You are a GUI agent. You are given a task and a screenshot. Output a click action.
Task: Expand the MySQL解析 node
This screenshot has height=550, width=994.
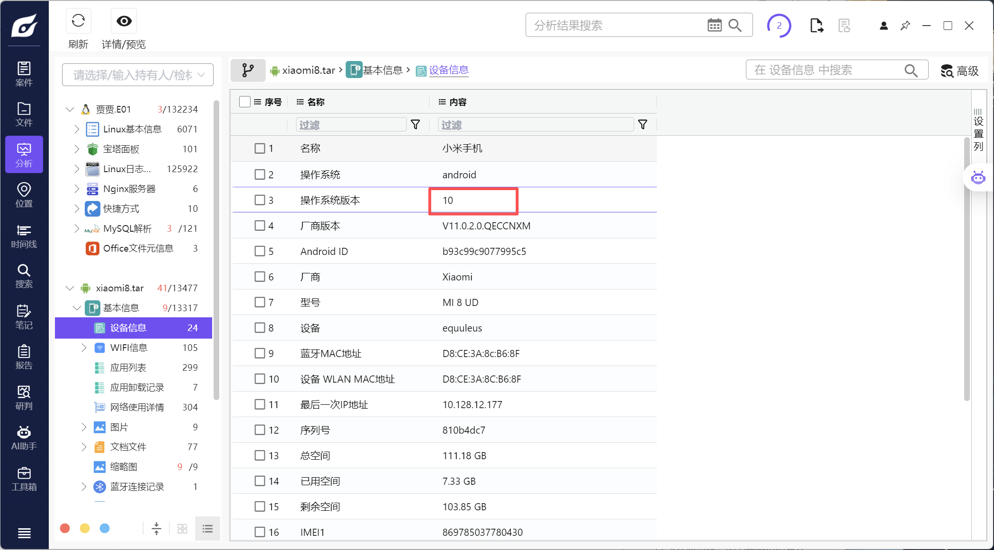(x=77, y=228)
